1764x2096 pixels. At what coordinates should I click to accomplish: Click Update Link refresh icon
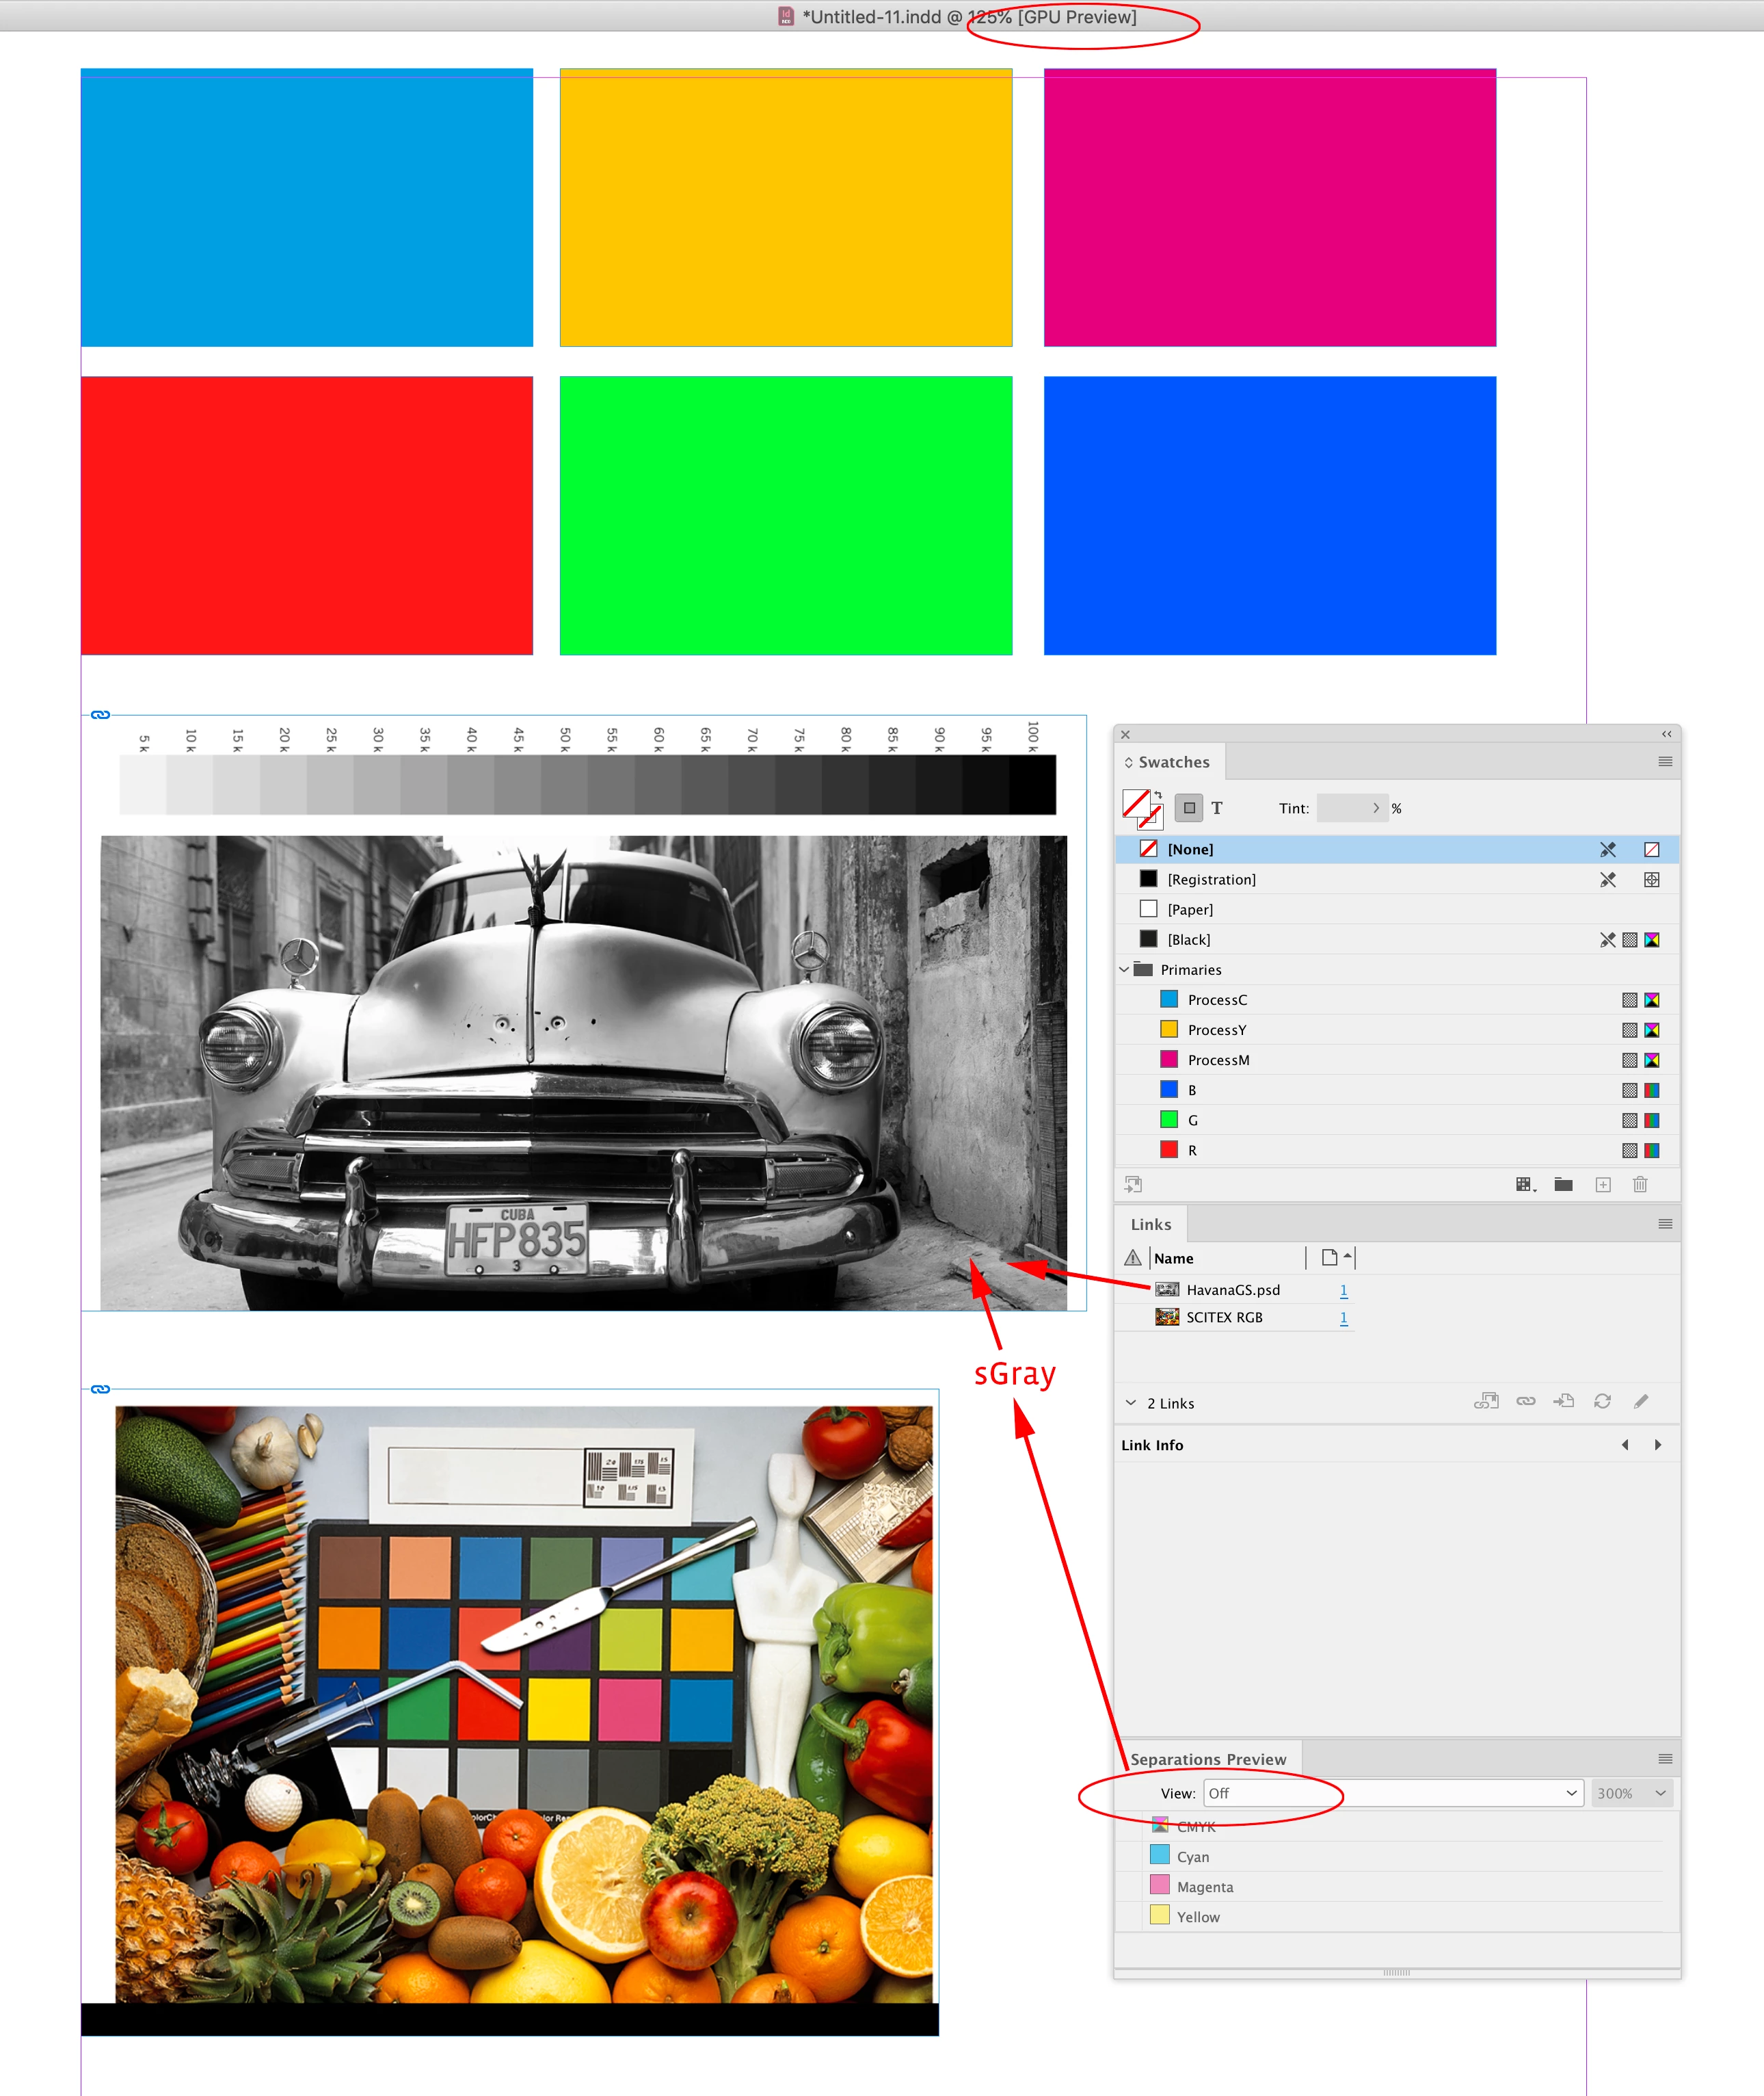pyautogui.click(x=1602, y=1402)
